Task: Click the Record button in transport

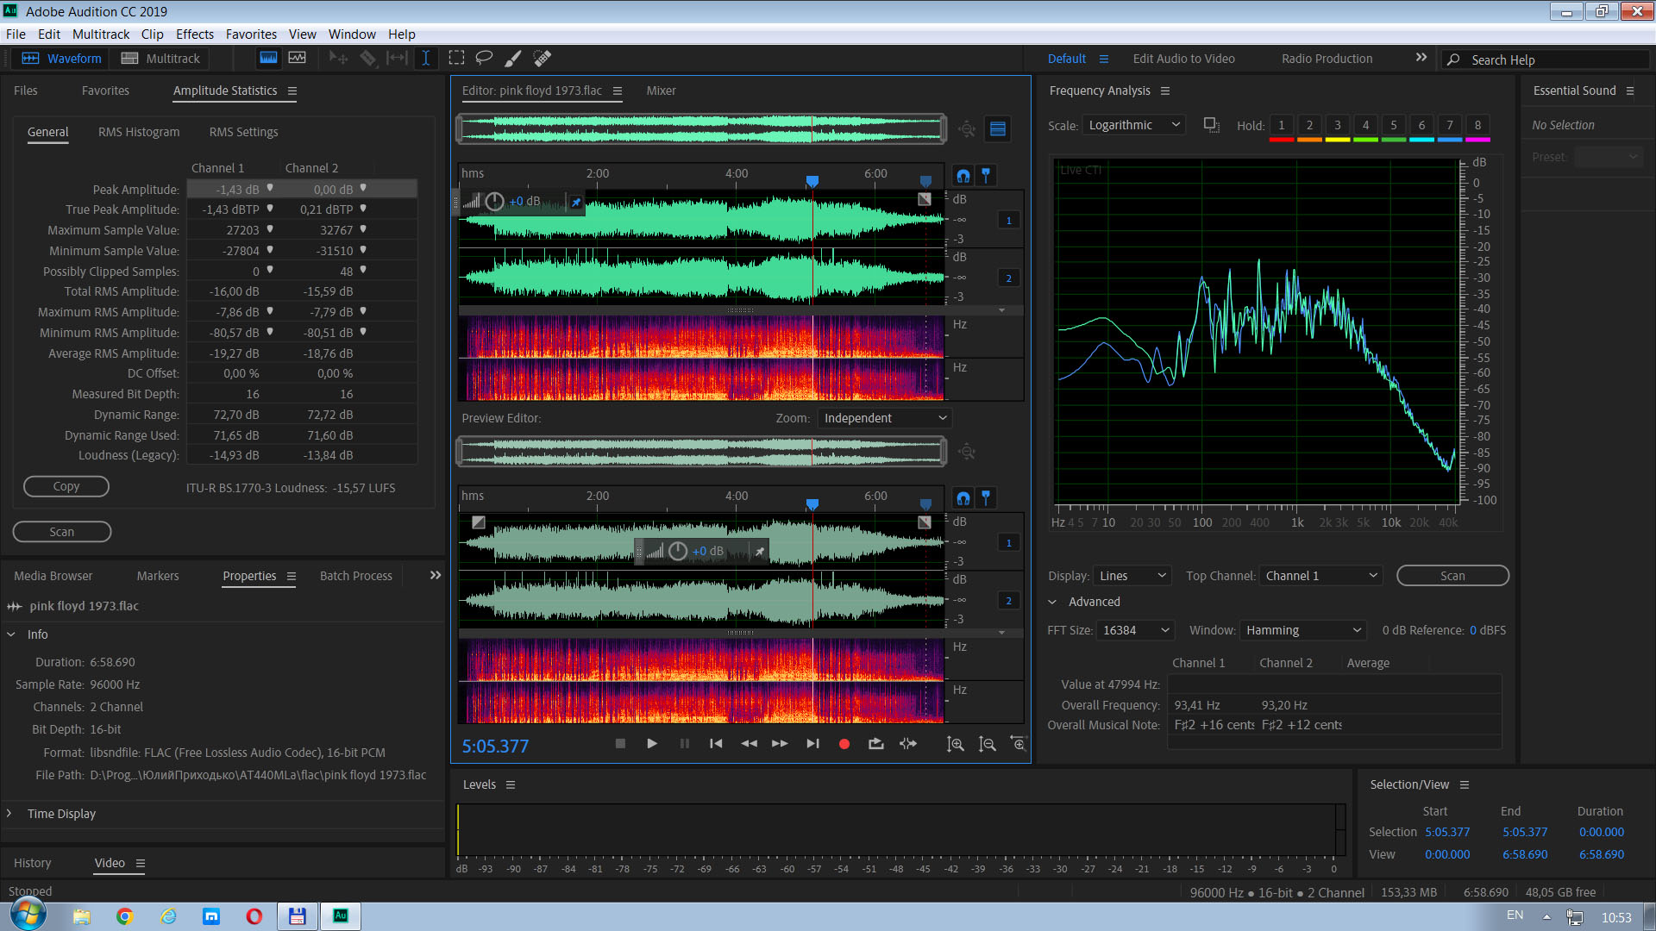Action: pos(844,744)
